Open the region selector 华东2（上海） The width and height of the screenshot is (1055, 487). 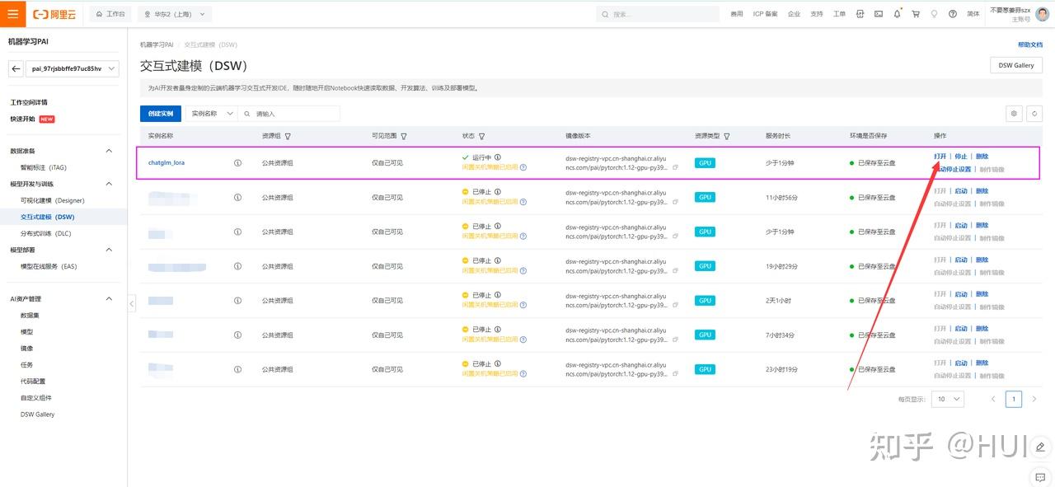(x=174, y=14)
